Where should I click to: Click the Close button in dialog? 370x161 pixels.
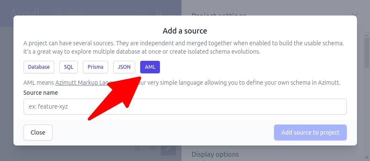coord(38,132)
